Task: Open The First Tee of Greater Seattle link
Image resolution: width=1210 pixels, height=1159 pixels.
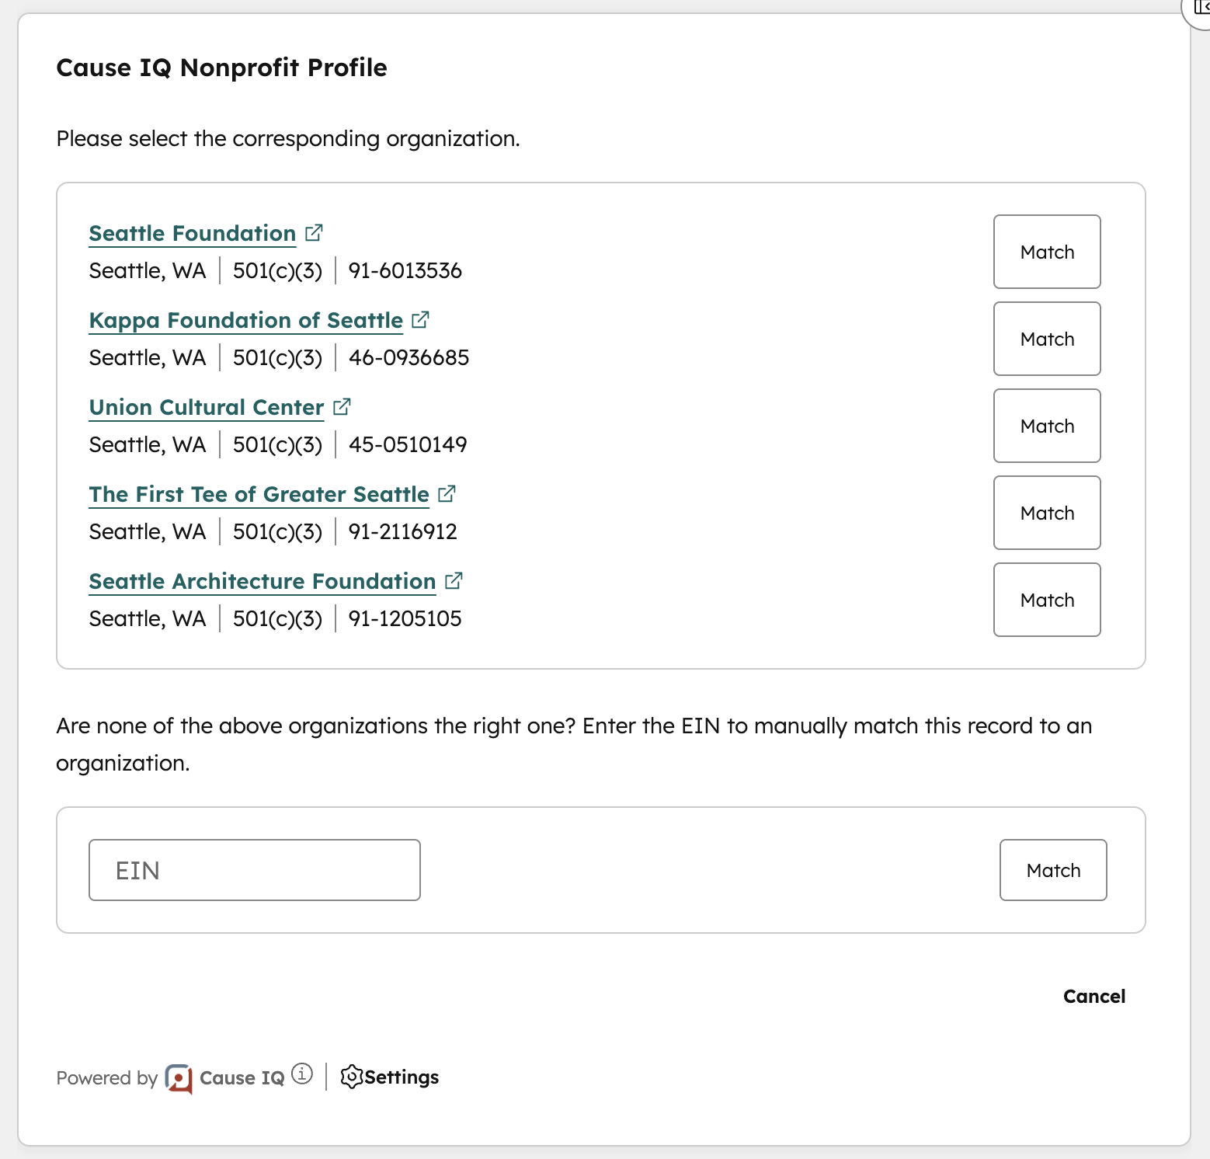Action: [258, 494]
